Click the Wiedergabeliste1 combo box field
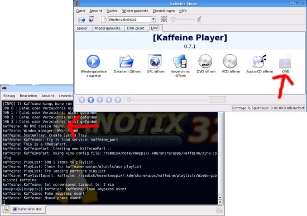Screen dimensions: 307x216 [x=129, y=20]
